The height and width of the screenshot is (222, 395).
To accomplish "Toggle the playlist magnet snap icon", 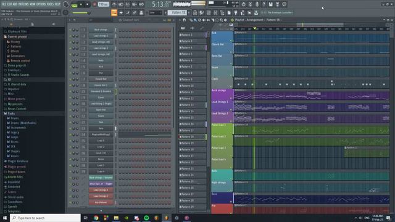I will point(184,20).
